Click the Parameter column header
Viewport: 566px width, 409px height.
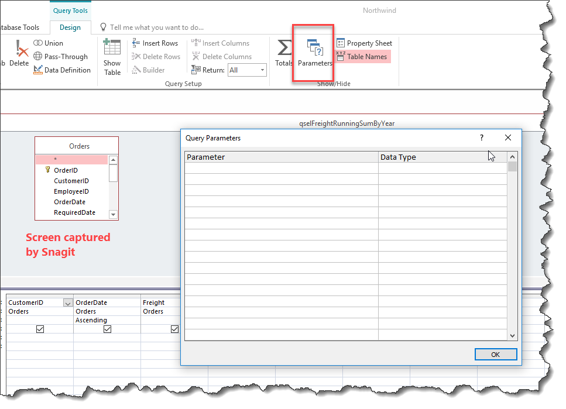pyautogui.click(x=282, y=157)
